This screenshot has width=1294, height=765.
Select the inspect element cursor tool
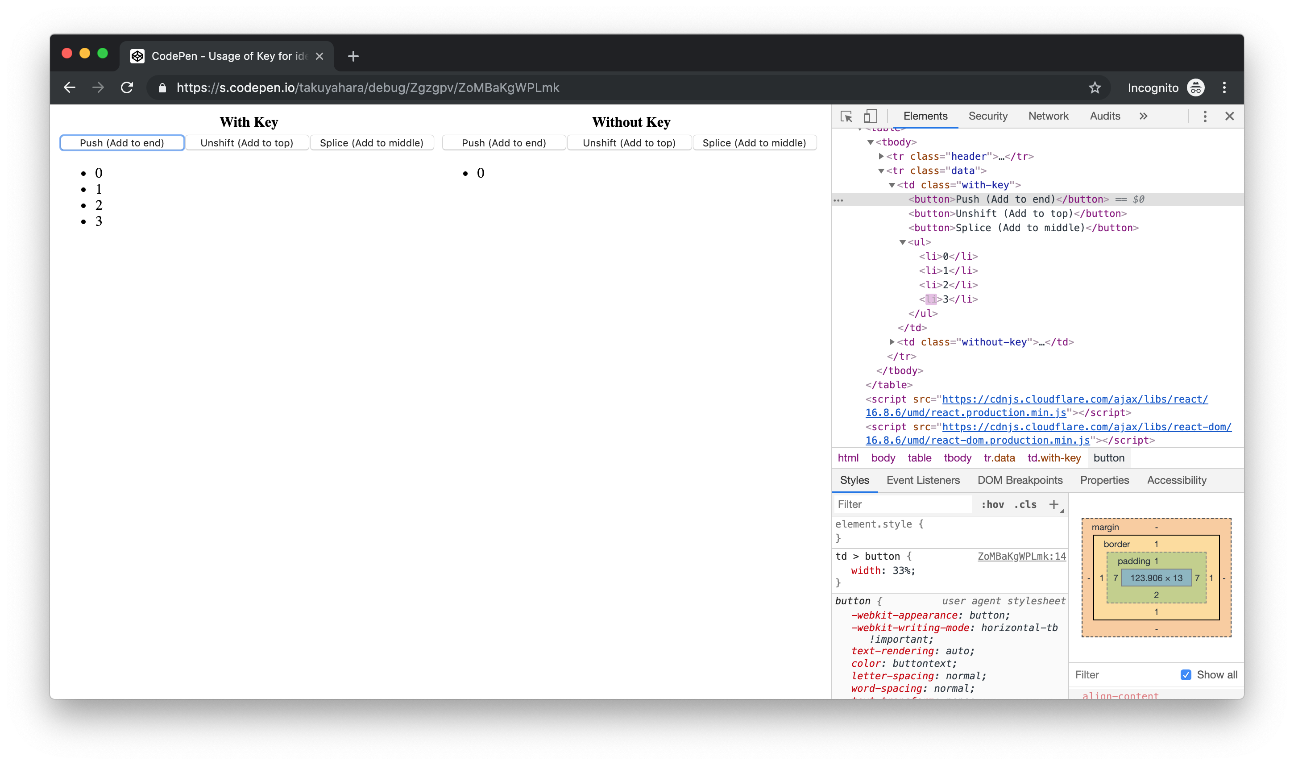coord(846,116)
